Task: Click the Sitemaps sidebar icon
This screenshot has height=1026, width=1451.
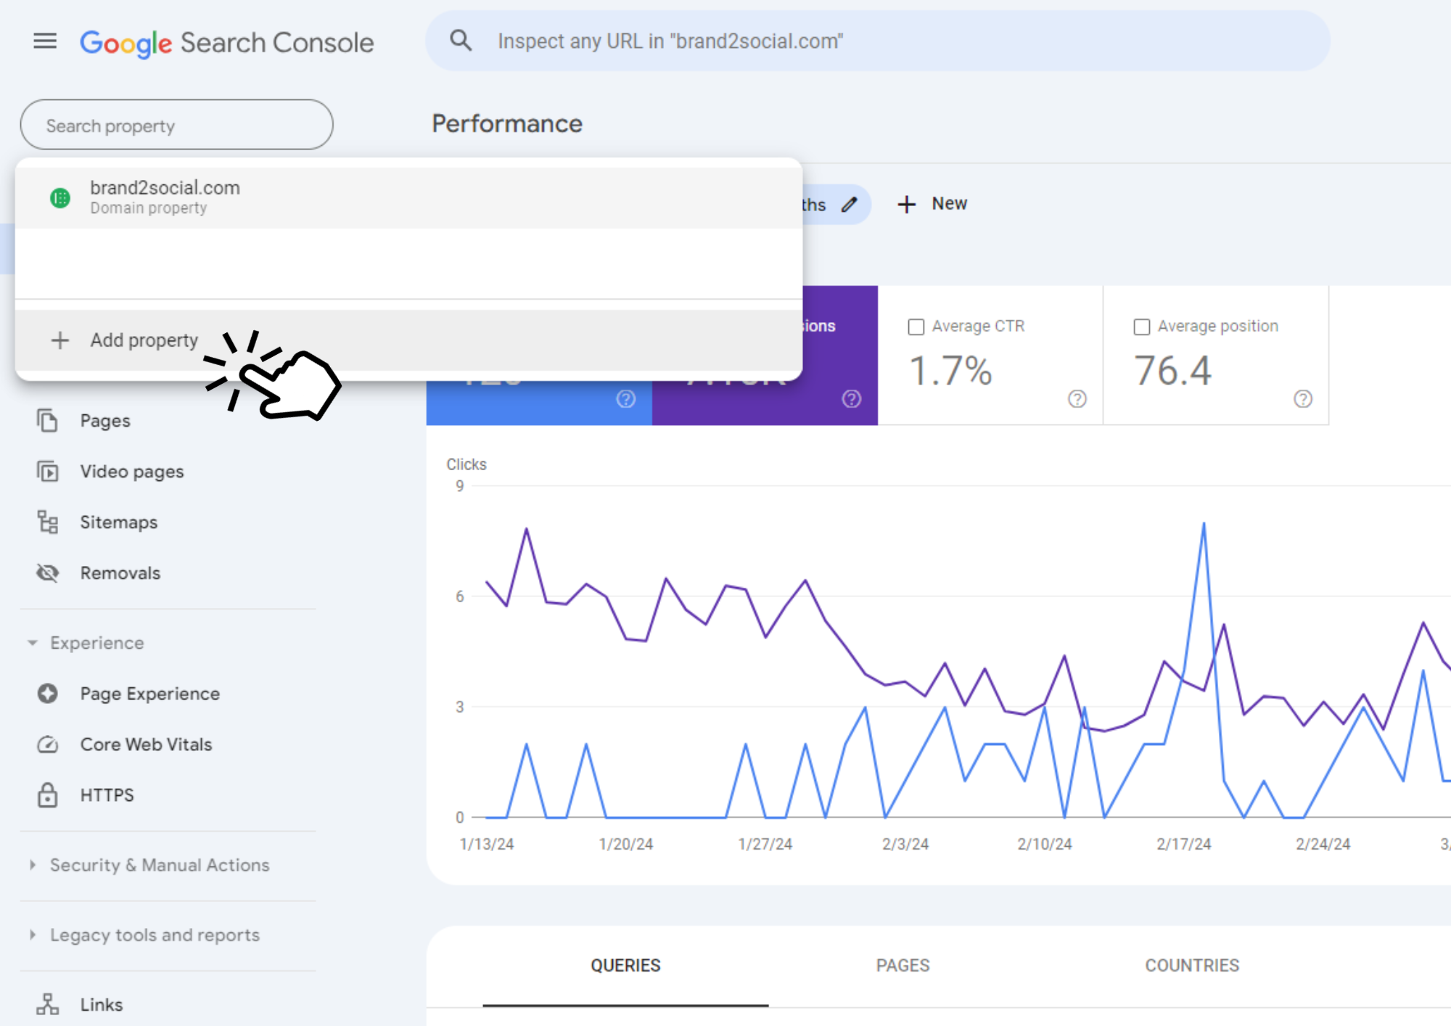Action: coord(48,522)
